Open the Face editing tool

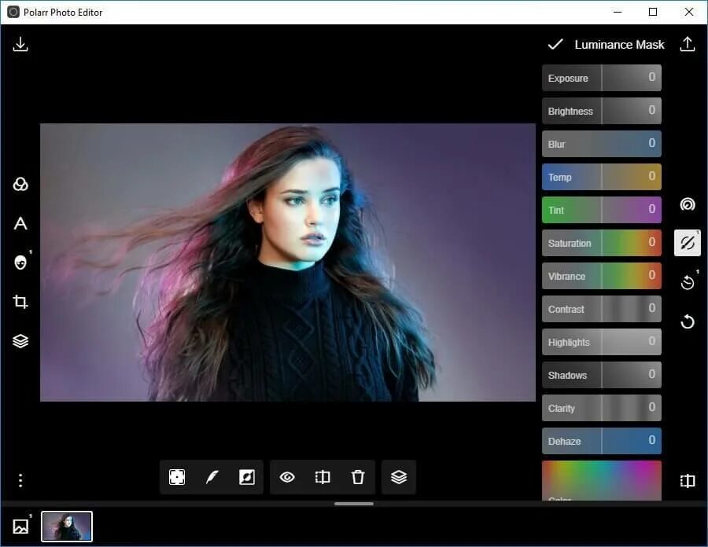pyautogui.click(x=20, y=262)
